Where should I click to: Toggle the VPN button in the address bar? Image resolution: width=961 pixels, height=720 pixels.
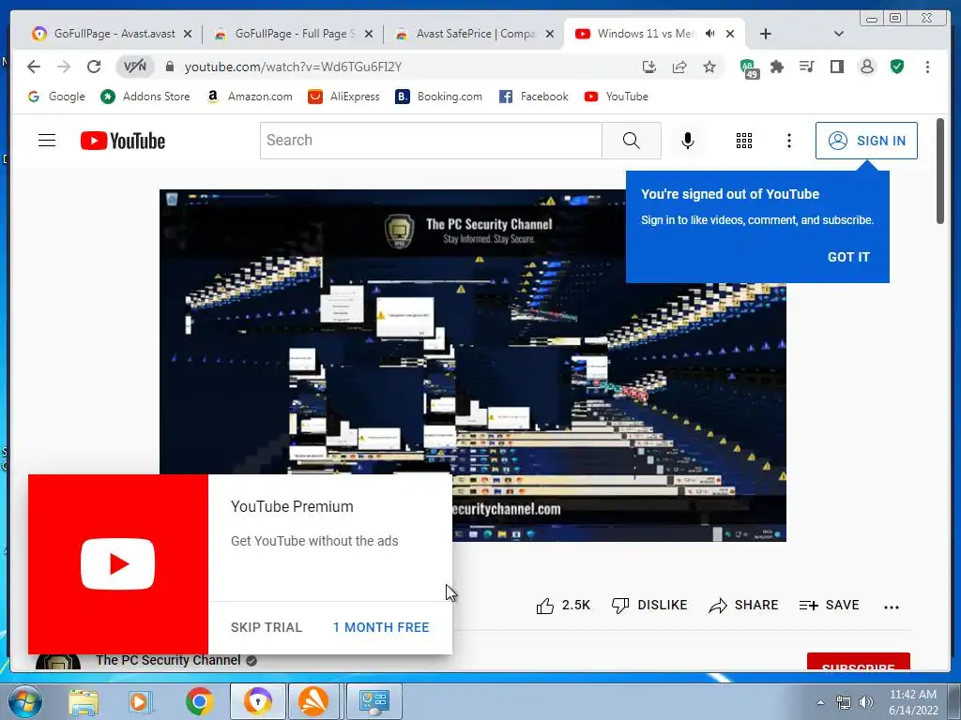pyautogui.click(x=135, y=67)
